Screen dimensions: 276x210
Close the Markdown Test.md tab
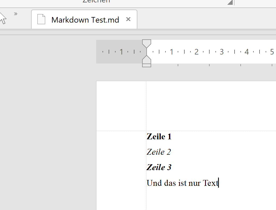128,19
